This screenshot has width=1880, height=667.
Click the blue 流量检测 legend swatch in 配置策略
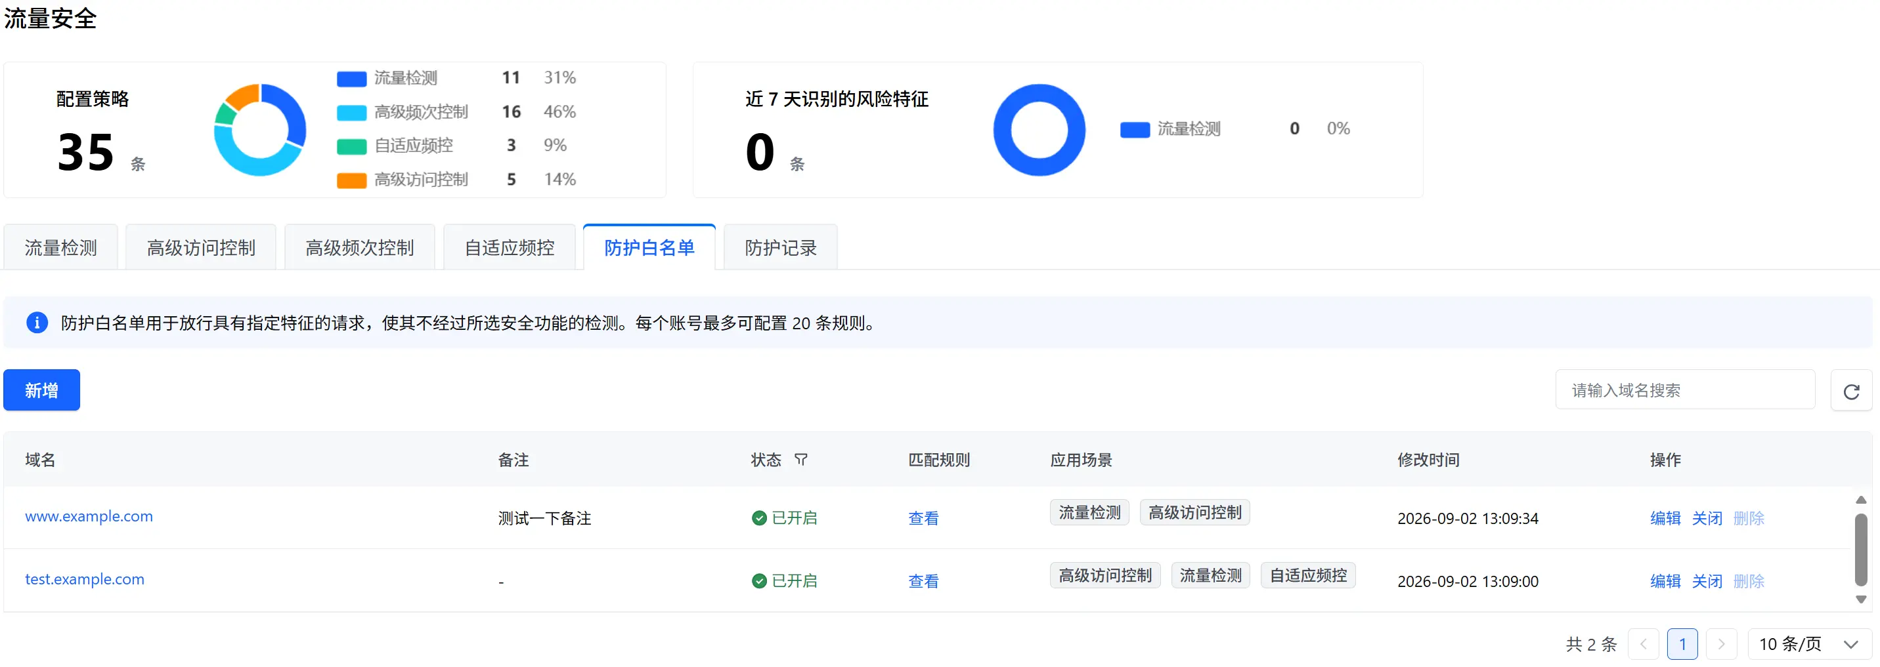[x=352, y=79]
